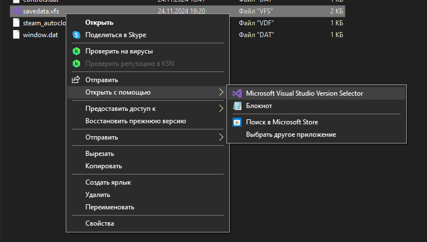Click the Microsoft Store icon in submenu

237,122
